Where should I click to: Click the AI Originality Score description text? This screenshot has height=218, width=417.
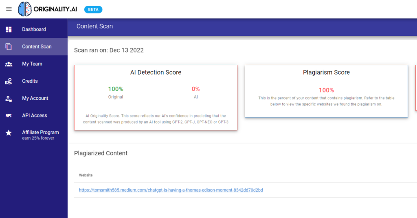[156, 119]
